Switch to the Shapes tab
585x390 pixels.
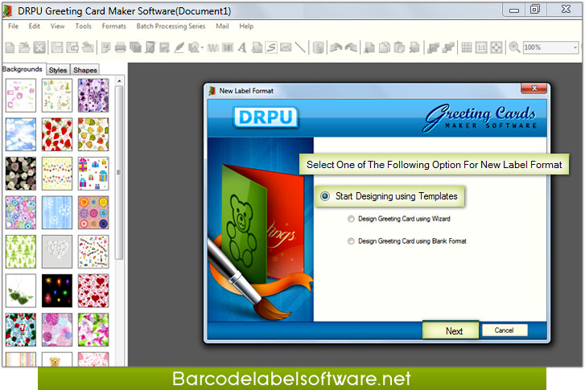point(85,70)
